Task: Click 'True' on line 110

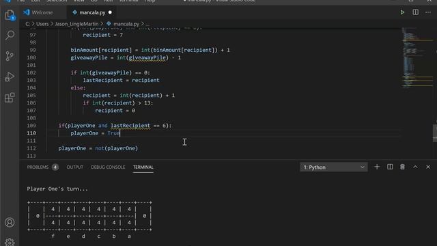Action: pos(113,133)
